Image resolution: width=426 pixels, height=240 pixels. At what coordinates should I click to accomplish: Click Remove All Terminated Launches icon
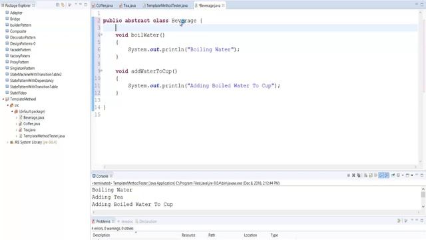359,175
